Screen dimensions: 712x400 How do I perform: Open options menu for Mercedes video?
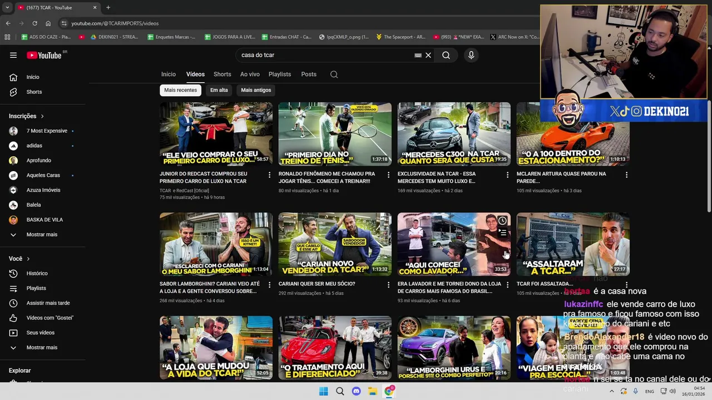click(507, 175)
